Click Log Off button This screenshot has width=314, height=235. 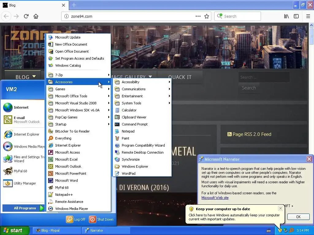point(76,219)
